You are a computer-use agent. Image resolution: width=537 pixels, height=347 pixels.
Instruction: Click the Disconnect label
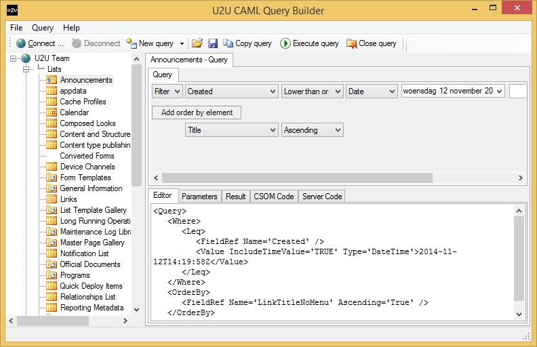102,43
